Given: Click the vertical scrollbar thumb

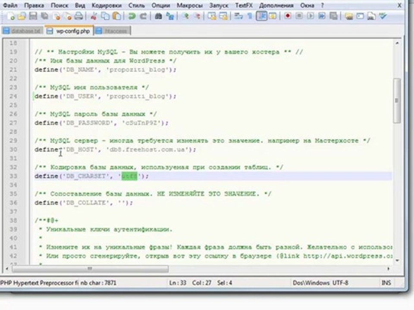Looking at the screenshot, I should [x=397, y=100].
